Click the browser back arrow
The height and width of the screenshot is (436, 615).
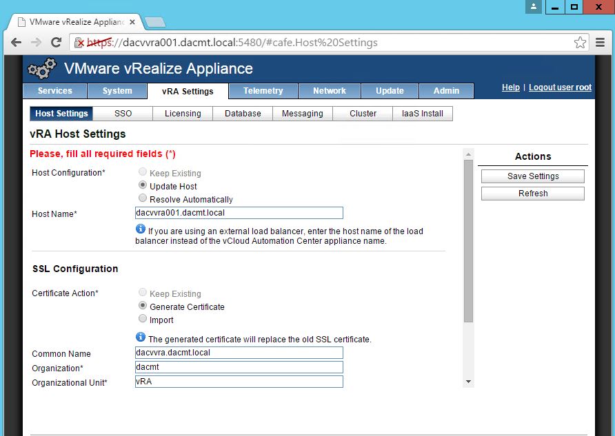coord(16,42)
